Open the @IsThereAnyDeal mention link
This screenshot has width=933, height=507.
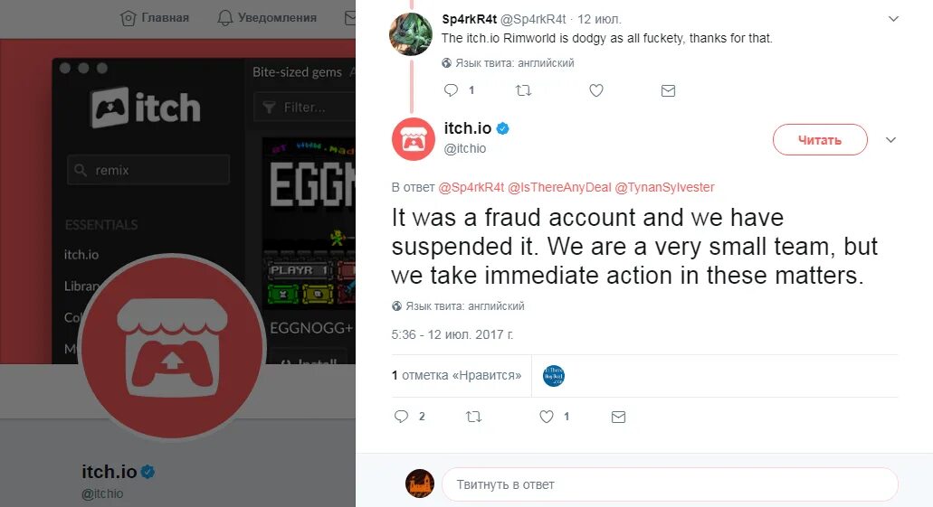point(559,187)
